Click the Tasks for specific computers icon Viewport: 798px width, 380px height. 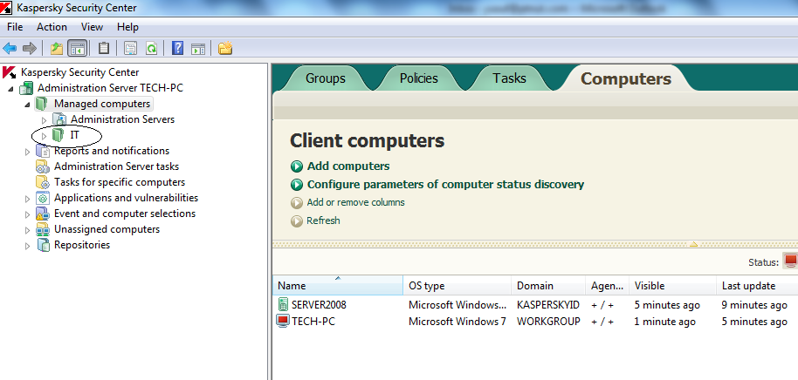point(43,182)
